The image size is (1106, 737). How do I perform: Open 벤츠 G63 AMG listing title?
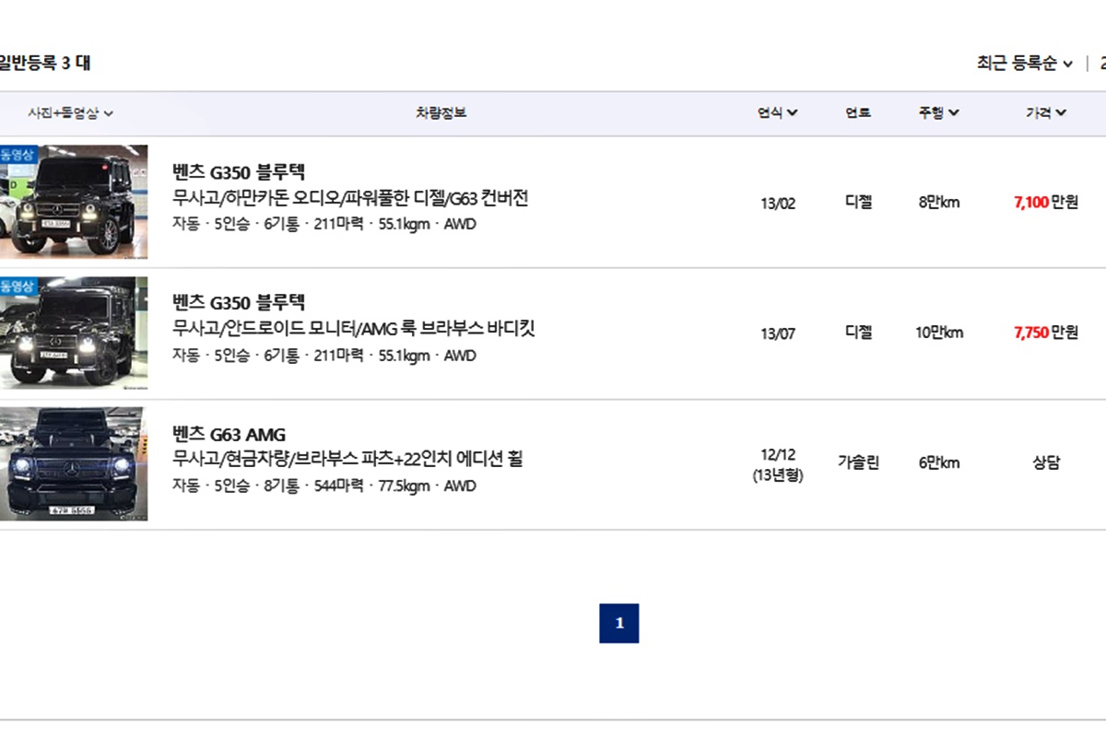(229, 434)
